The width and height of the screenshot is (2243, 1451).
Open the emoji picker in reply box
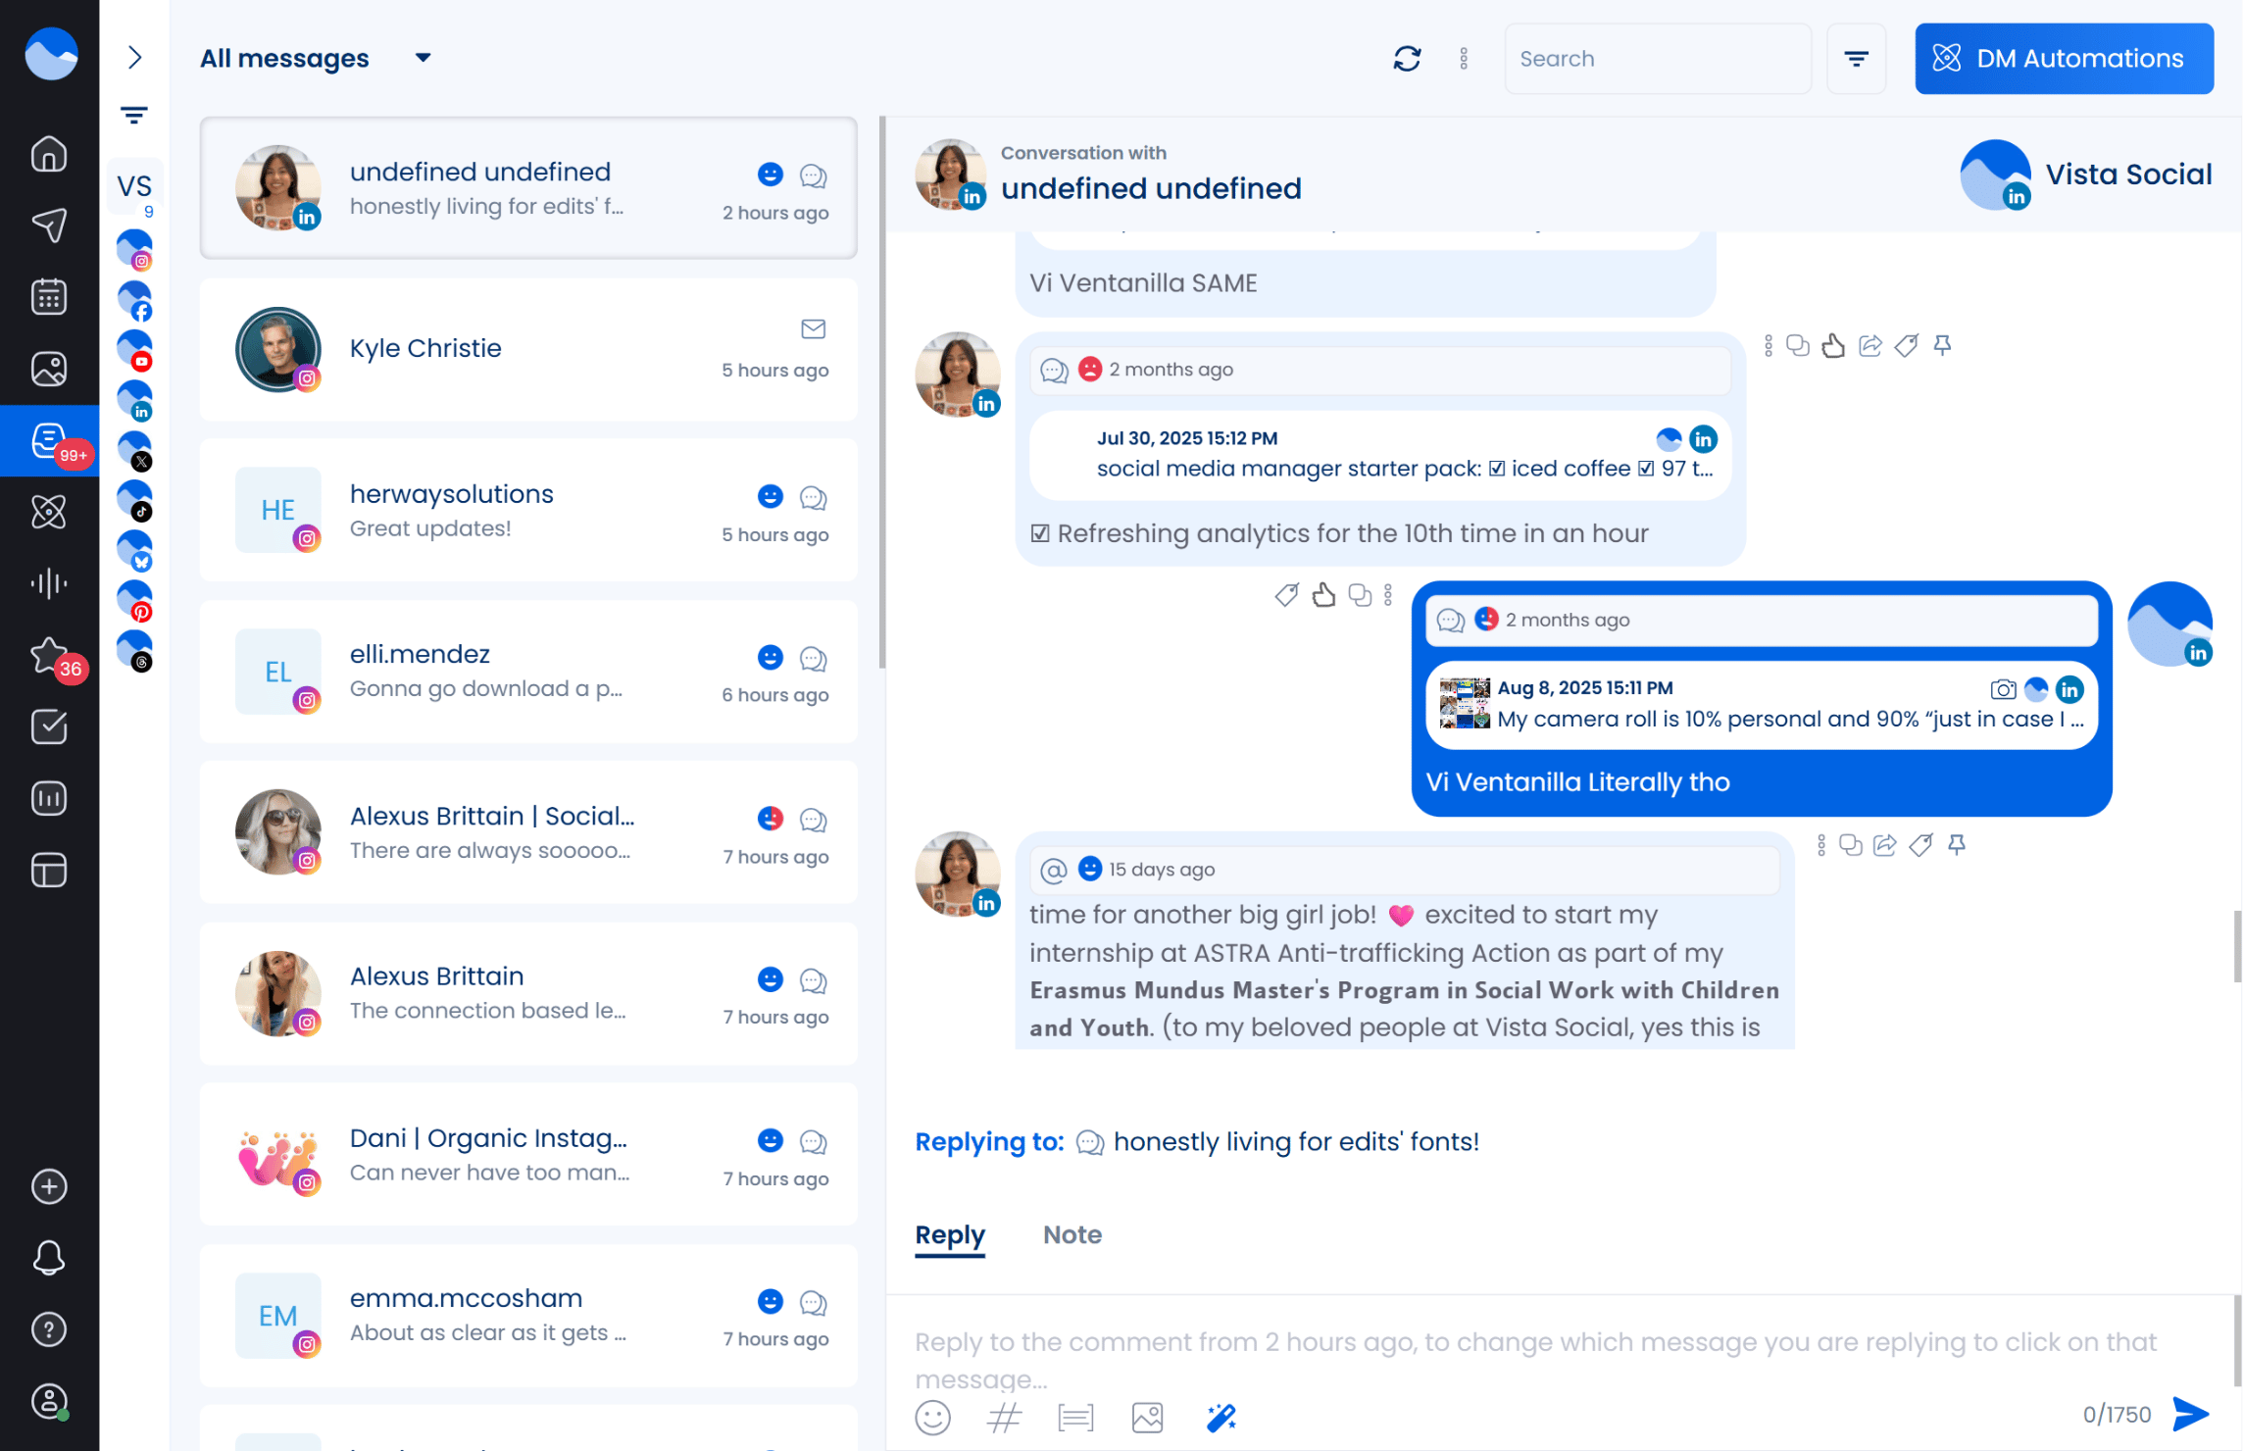click(932, 1418)
